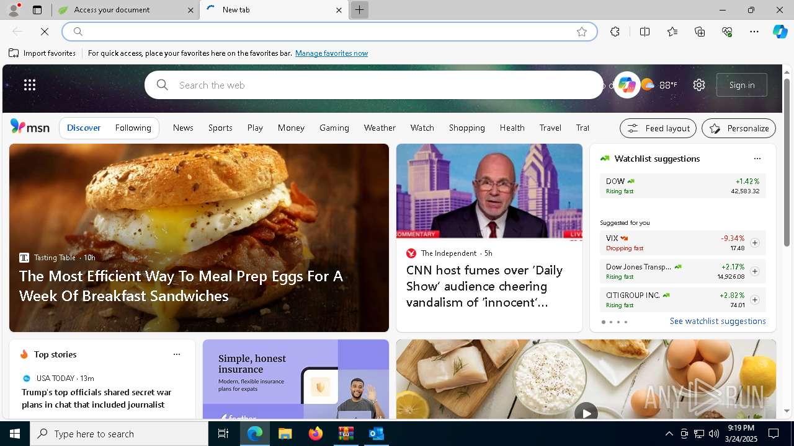Open the Windows notification center
Image resolution: width=794 pixels, height=446 pixels.
(x=774, y=434)
